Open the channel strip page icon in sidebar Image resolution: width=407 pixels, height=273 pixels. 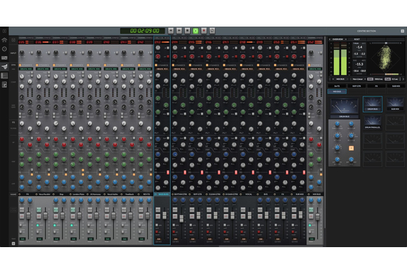coord(4,75)
